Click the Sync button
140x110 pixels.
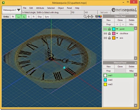[47, 17]
